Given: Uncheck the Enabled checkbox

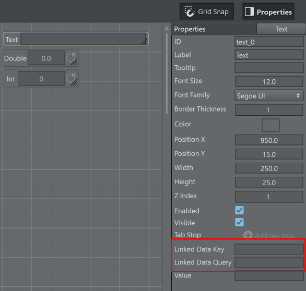Looking at the screenshot, I should pos(239,210).
